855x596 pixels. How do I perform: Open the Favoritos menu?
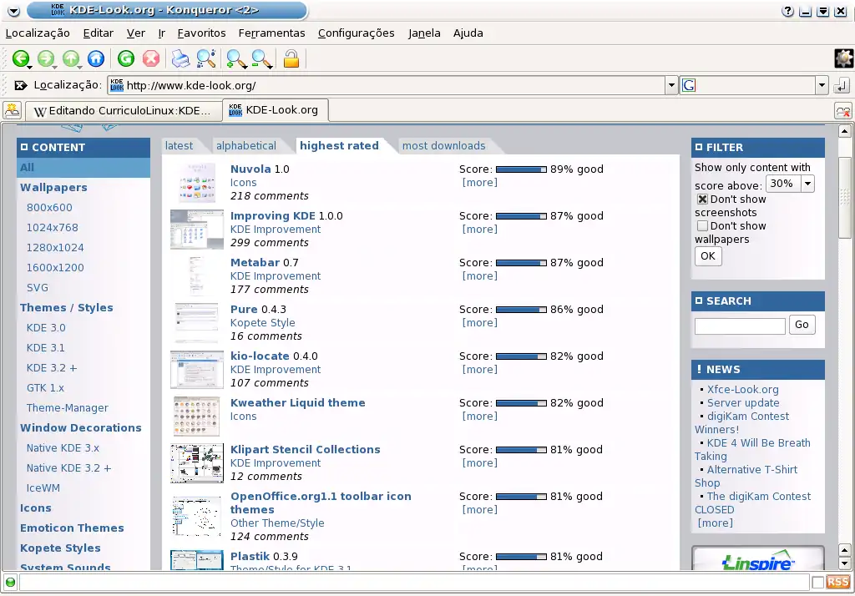pyautogui.click(x=201, y=33)
